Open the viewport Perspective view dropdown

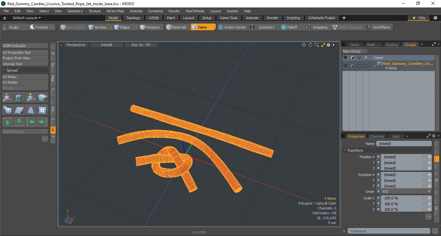pos(76,45)
